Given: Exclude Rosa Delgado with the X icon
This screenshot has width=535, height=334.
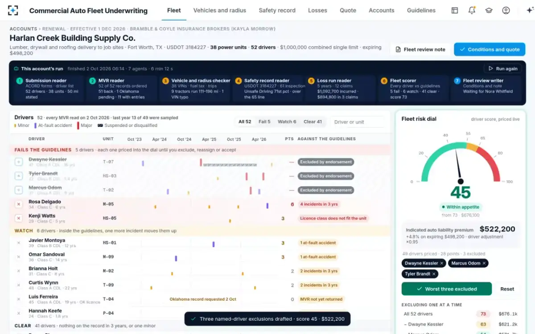Looking at the screenshot, I should tap(19, 204).
